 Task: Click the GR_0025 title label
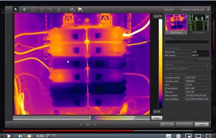point(169,10)
